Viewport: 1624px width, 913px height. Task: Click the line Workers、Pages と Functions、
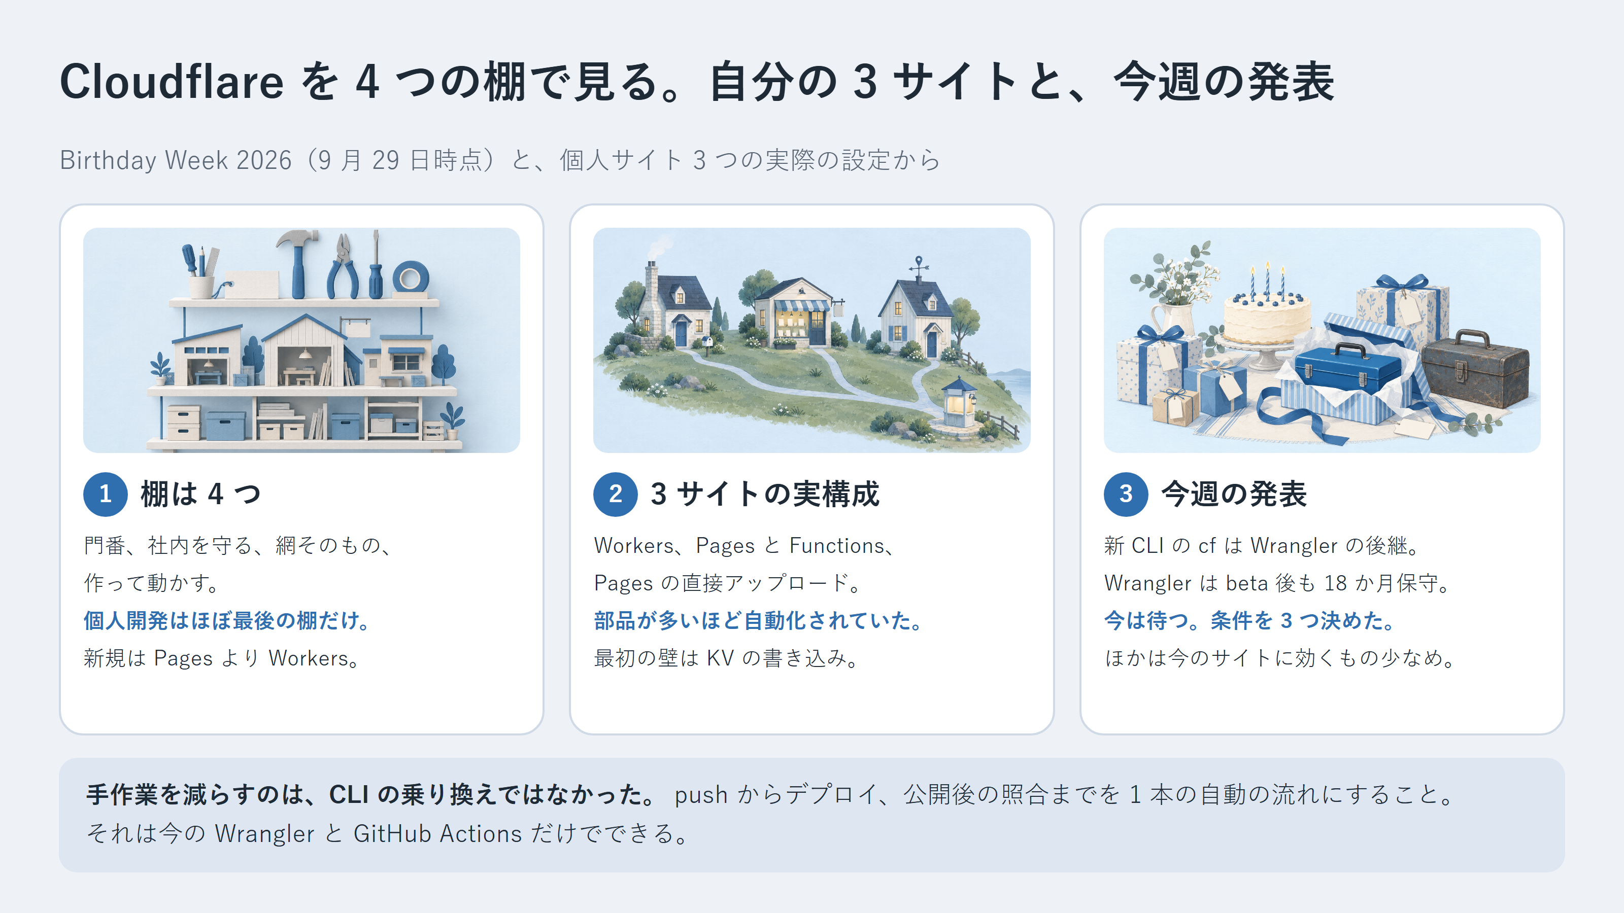(x=745, y=546)
